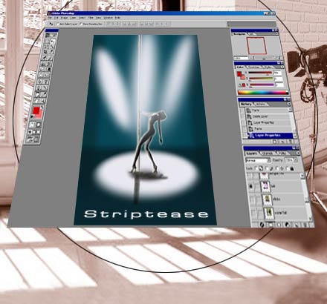
Task: Click the layer style icon at Layers panel bottom
Action: 262,225
